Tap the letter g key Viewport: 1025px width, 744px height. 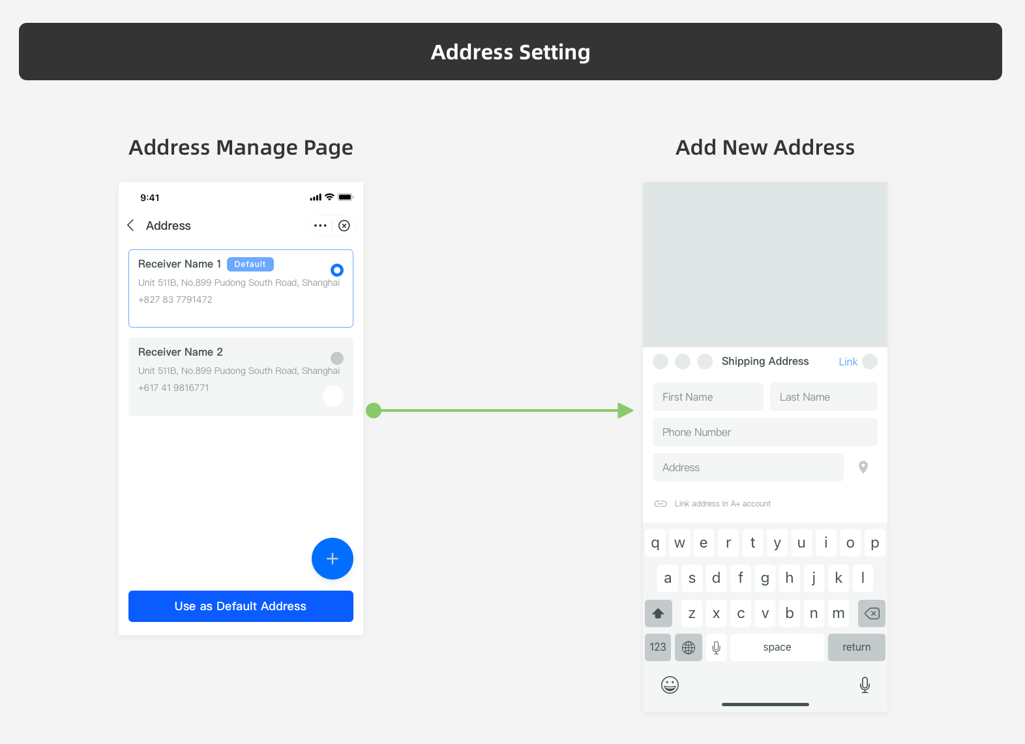click(x=765, y=578)
